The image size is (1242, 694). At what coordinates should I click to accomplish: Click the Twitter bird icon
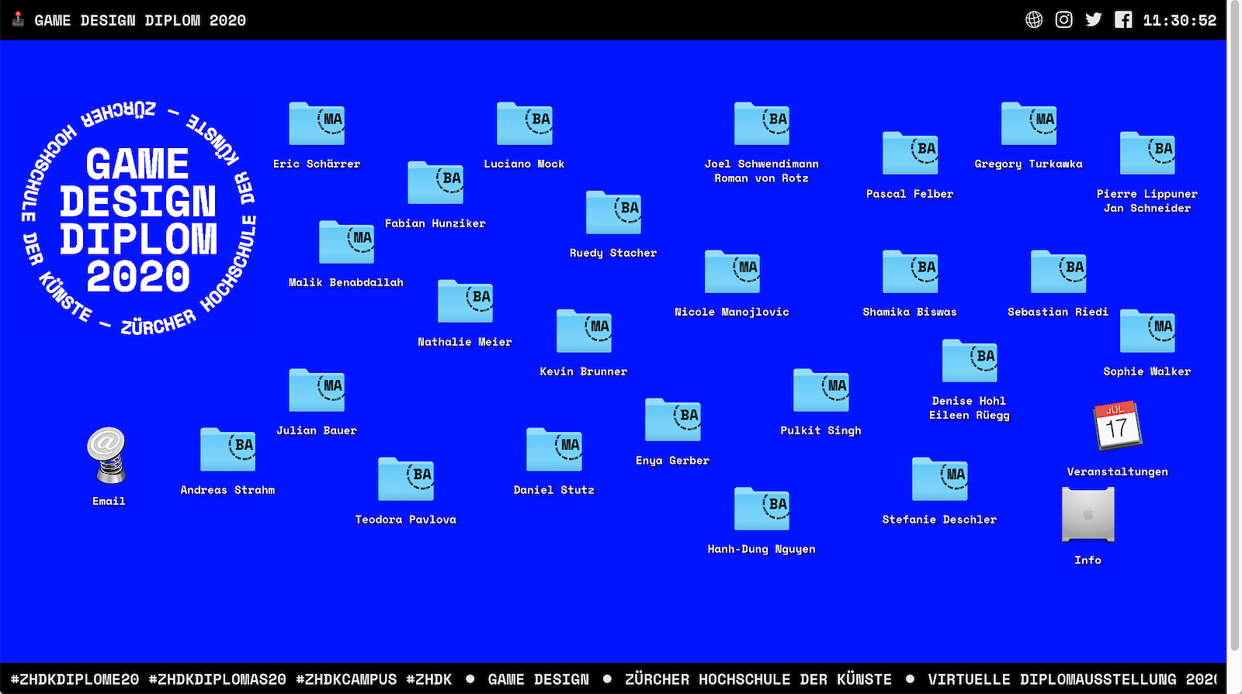click(1093, 20)
